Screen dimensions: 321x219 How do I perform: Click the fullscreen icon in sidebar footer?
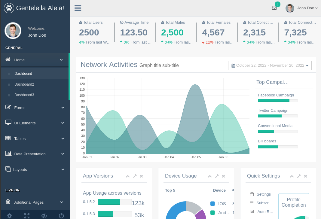click(27, 215)
